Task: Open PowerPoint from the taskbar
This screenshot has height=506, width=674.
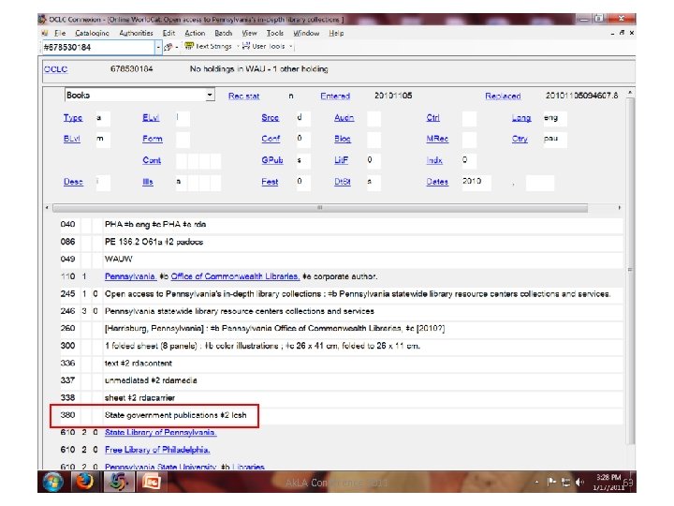Action: pyautogui.click(x=152, y=482)
